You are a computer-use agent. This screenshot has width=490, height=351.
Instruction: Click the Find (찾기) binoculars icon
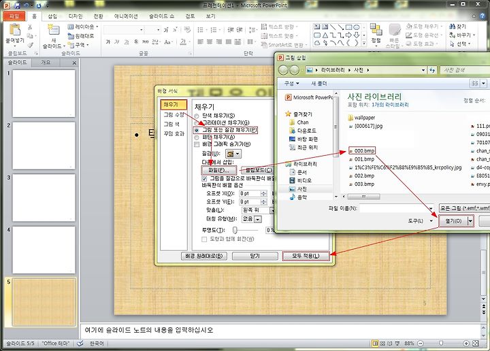point(452,27)
